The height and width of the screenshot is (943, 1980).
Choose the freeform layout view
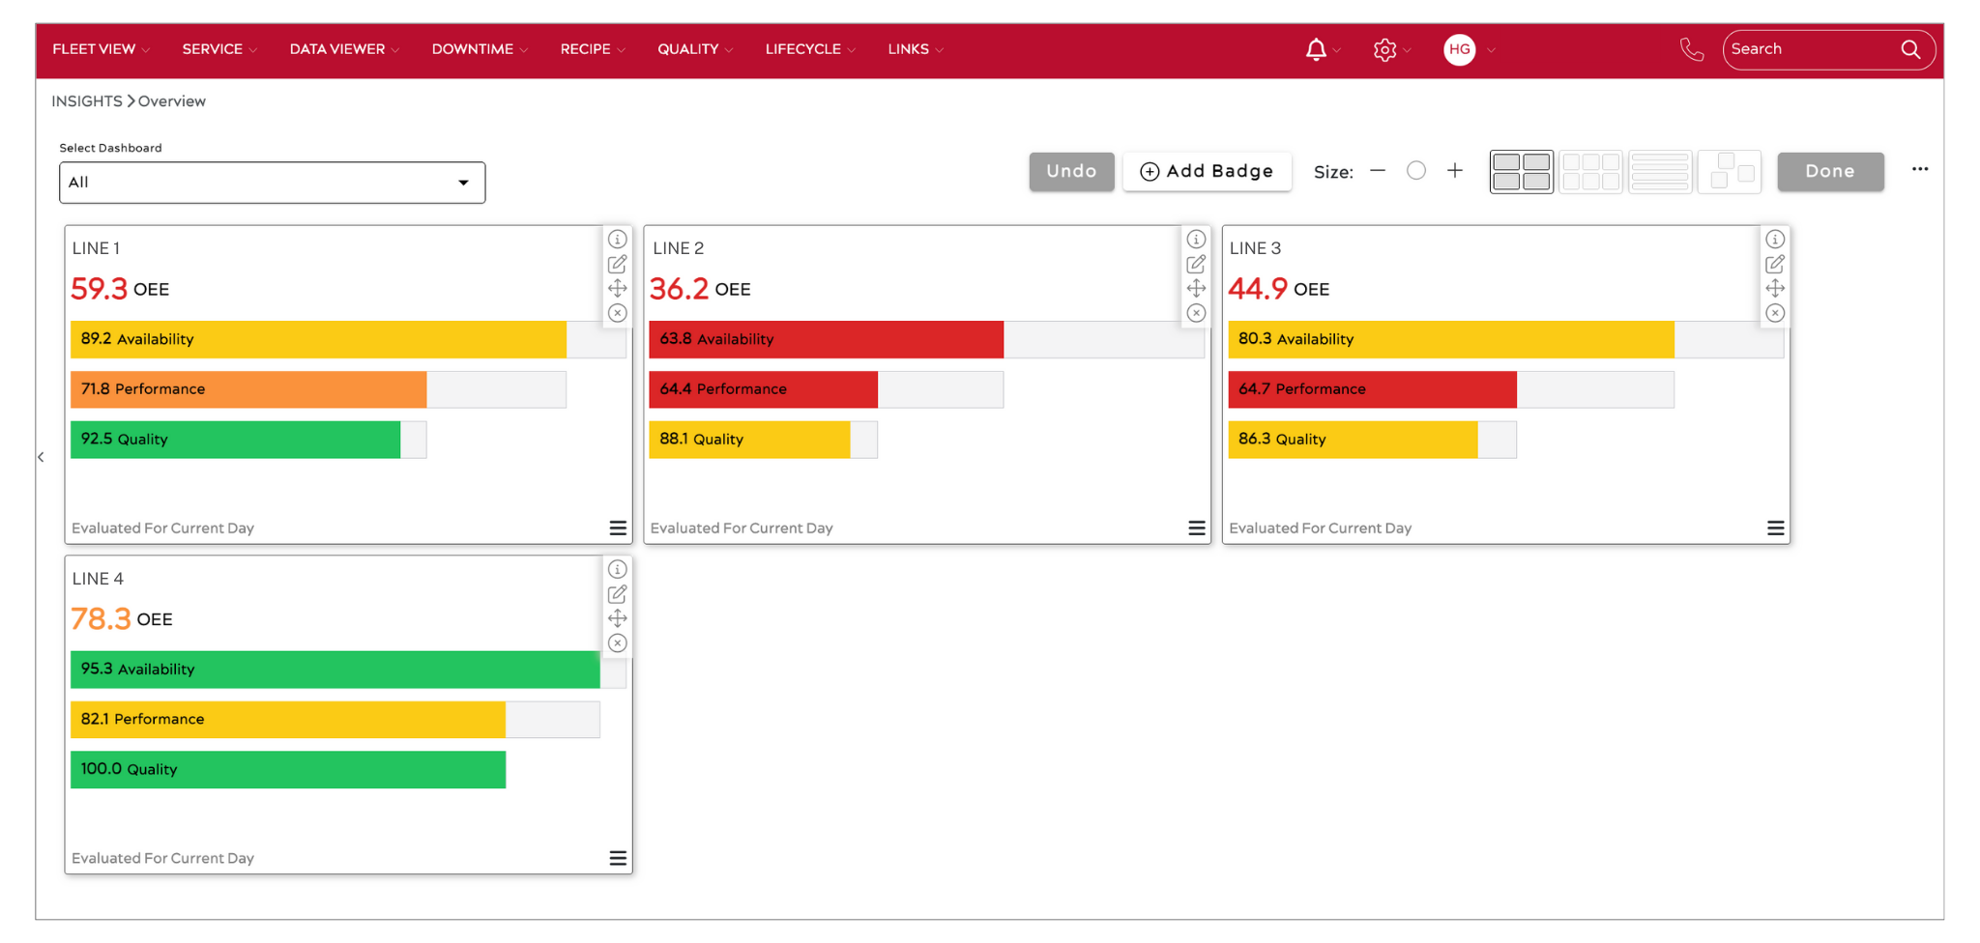point(1730,171)
